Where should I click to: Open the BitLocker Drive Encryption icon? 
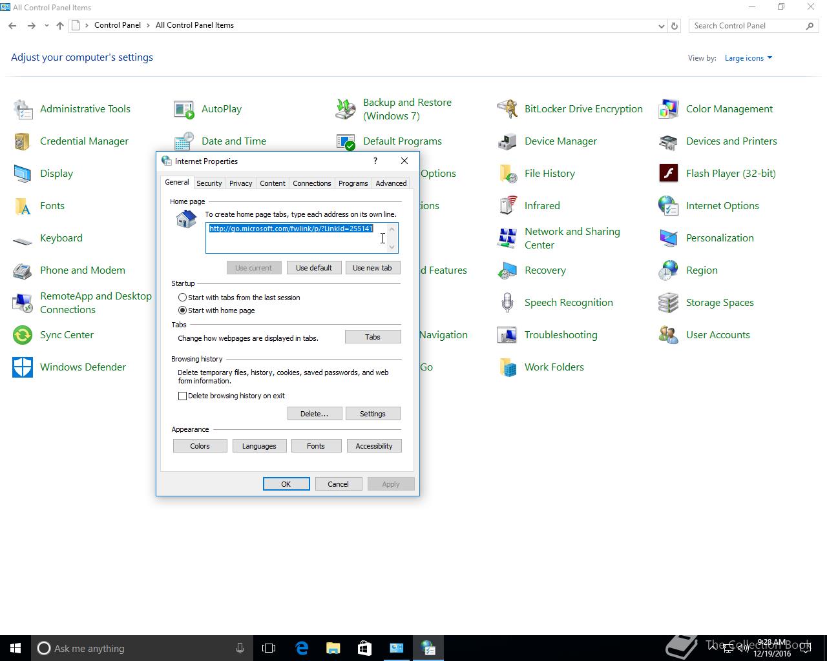coord(507,109)
